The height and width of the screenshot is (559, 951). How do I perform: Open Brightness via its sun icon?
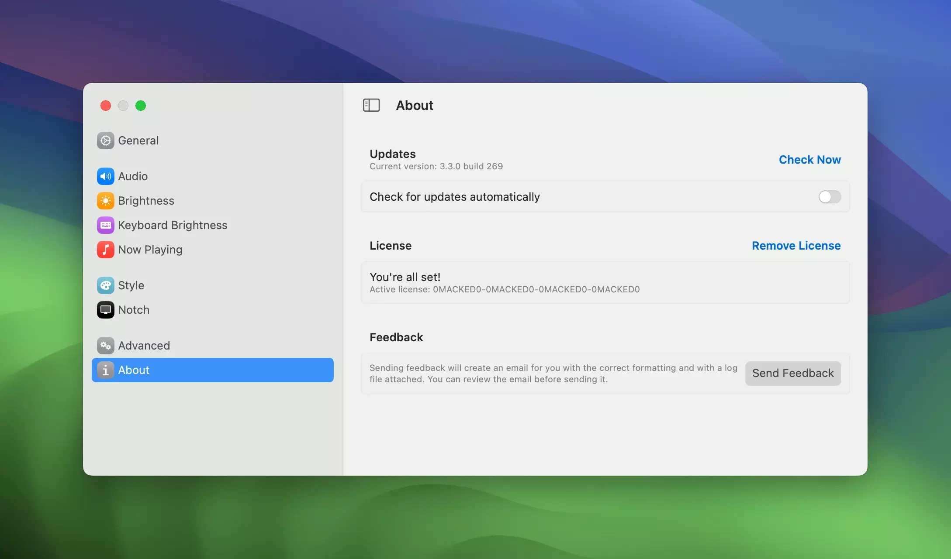click(x=105, y=201)
